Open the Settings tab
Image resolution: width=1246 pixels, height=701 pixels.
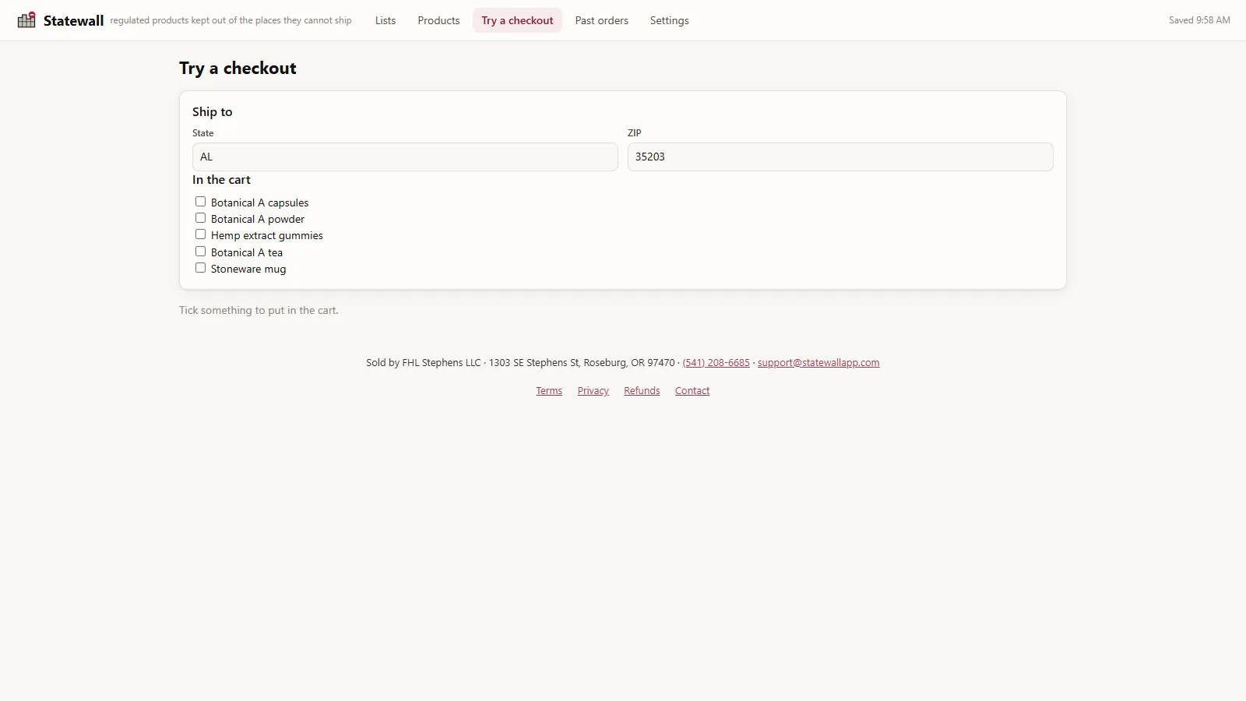[x=670, y=20]
